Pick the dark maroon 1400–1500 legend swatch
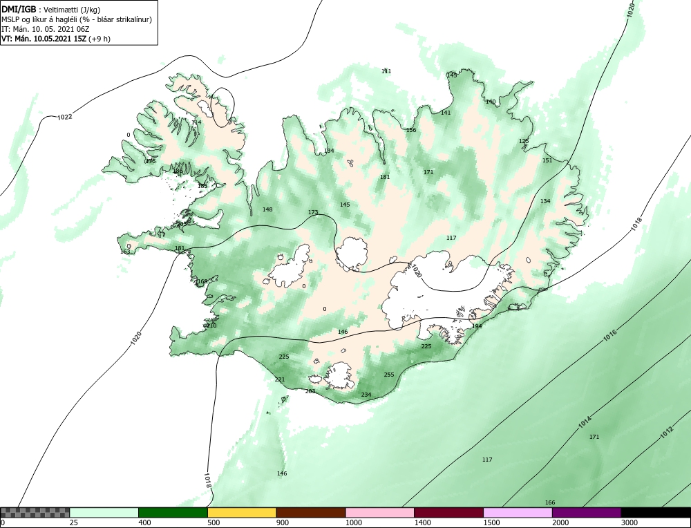This screenshot has width=691, height=528. point(448,512)
